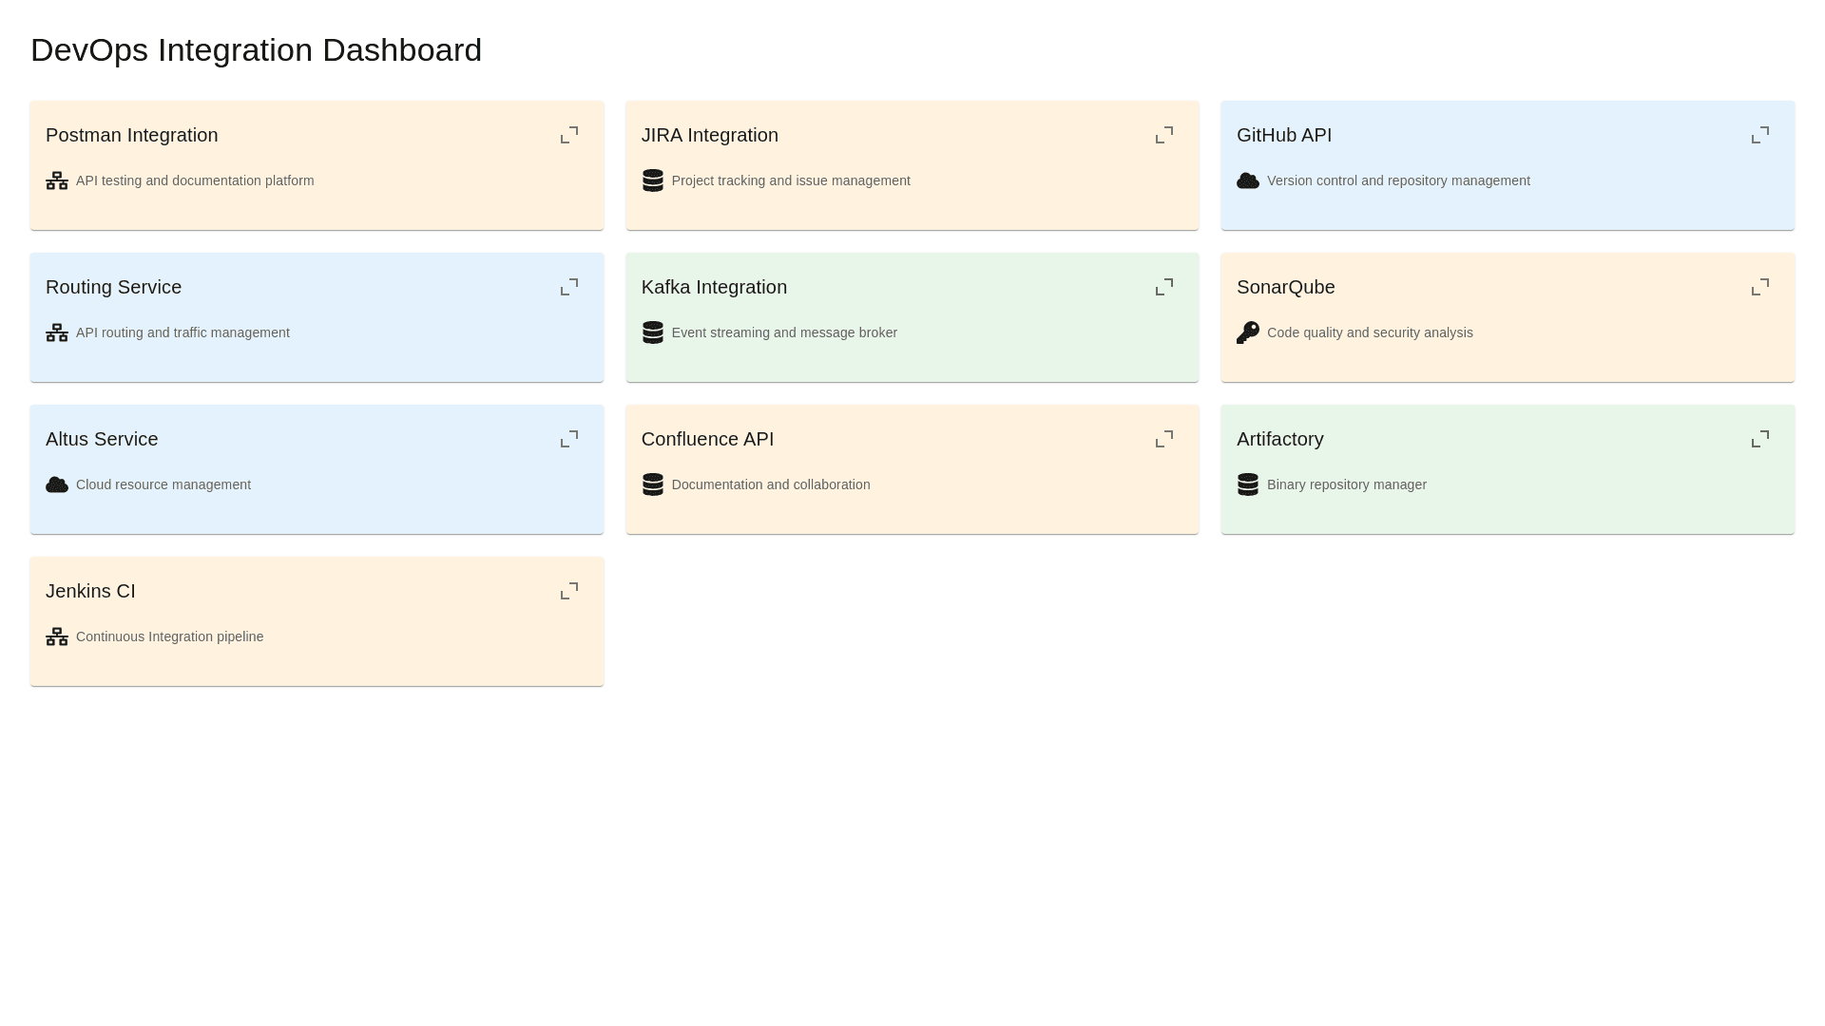Screen dimensions: 1825x1026
Task: Click DevOps Integration Dashboard heading
Action: click(256, 49)
